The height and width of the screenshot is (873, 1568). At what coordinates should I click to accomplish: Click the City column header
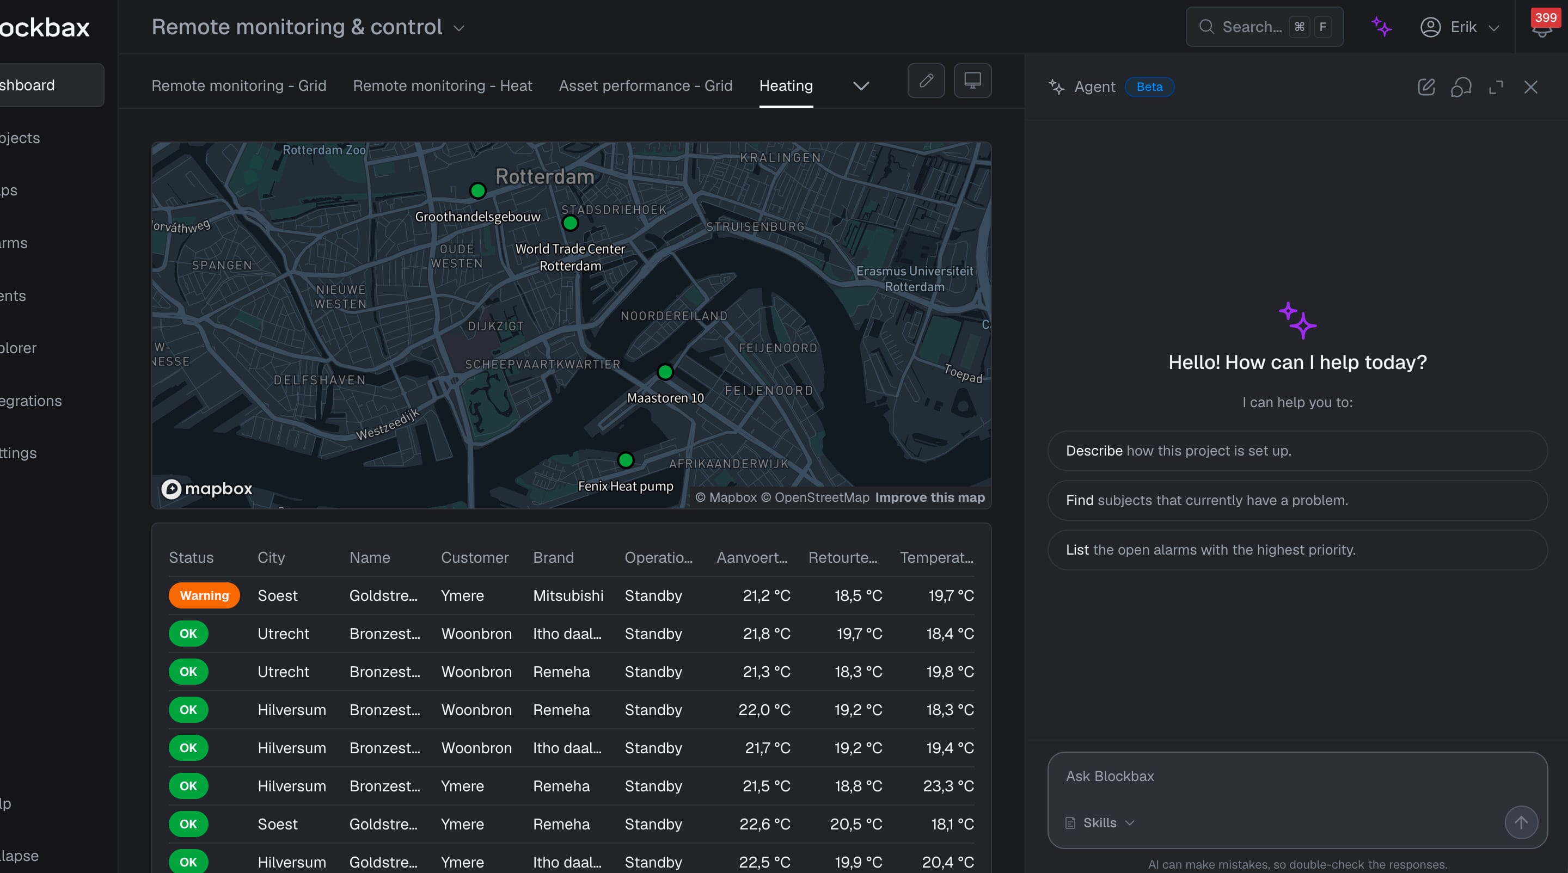pos(271,557)
